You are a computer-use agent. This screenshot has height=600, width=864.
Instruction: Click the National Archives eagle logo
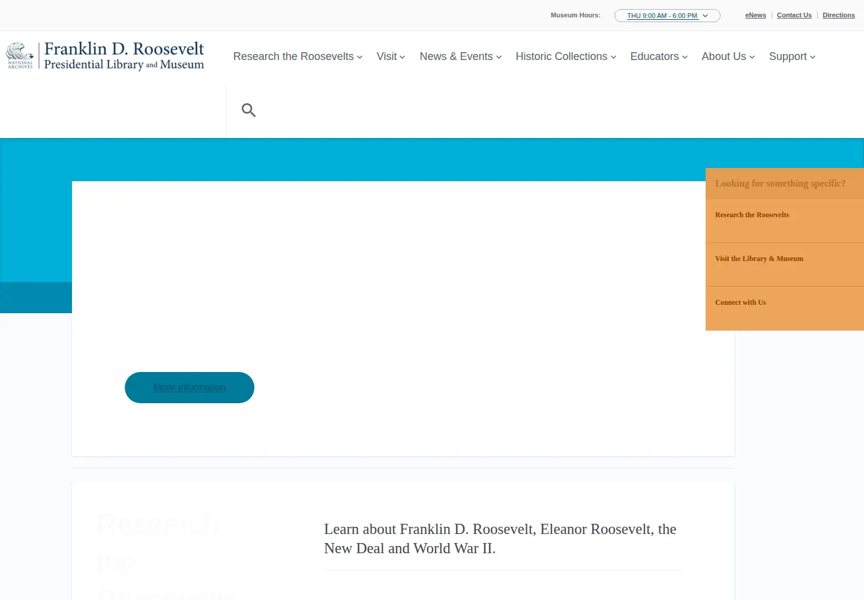pyautogui.click(x=20, y=56)
